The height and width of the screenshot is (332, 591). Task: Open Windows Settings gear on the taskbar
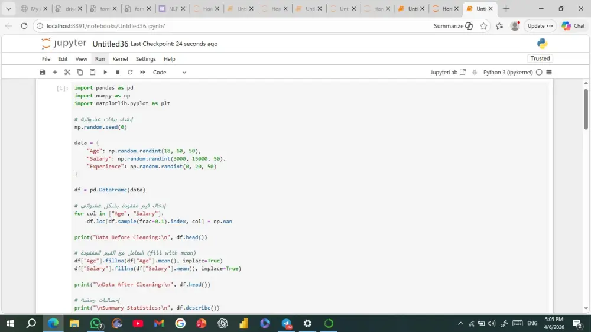coord(307,323)
